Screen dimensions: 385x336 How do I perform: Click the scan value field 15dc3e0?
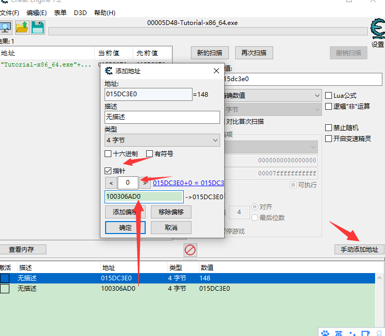click(303, 79)
